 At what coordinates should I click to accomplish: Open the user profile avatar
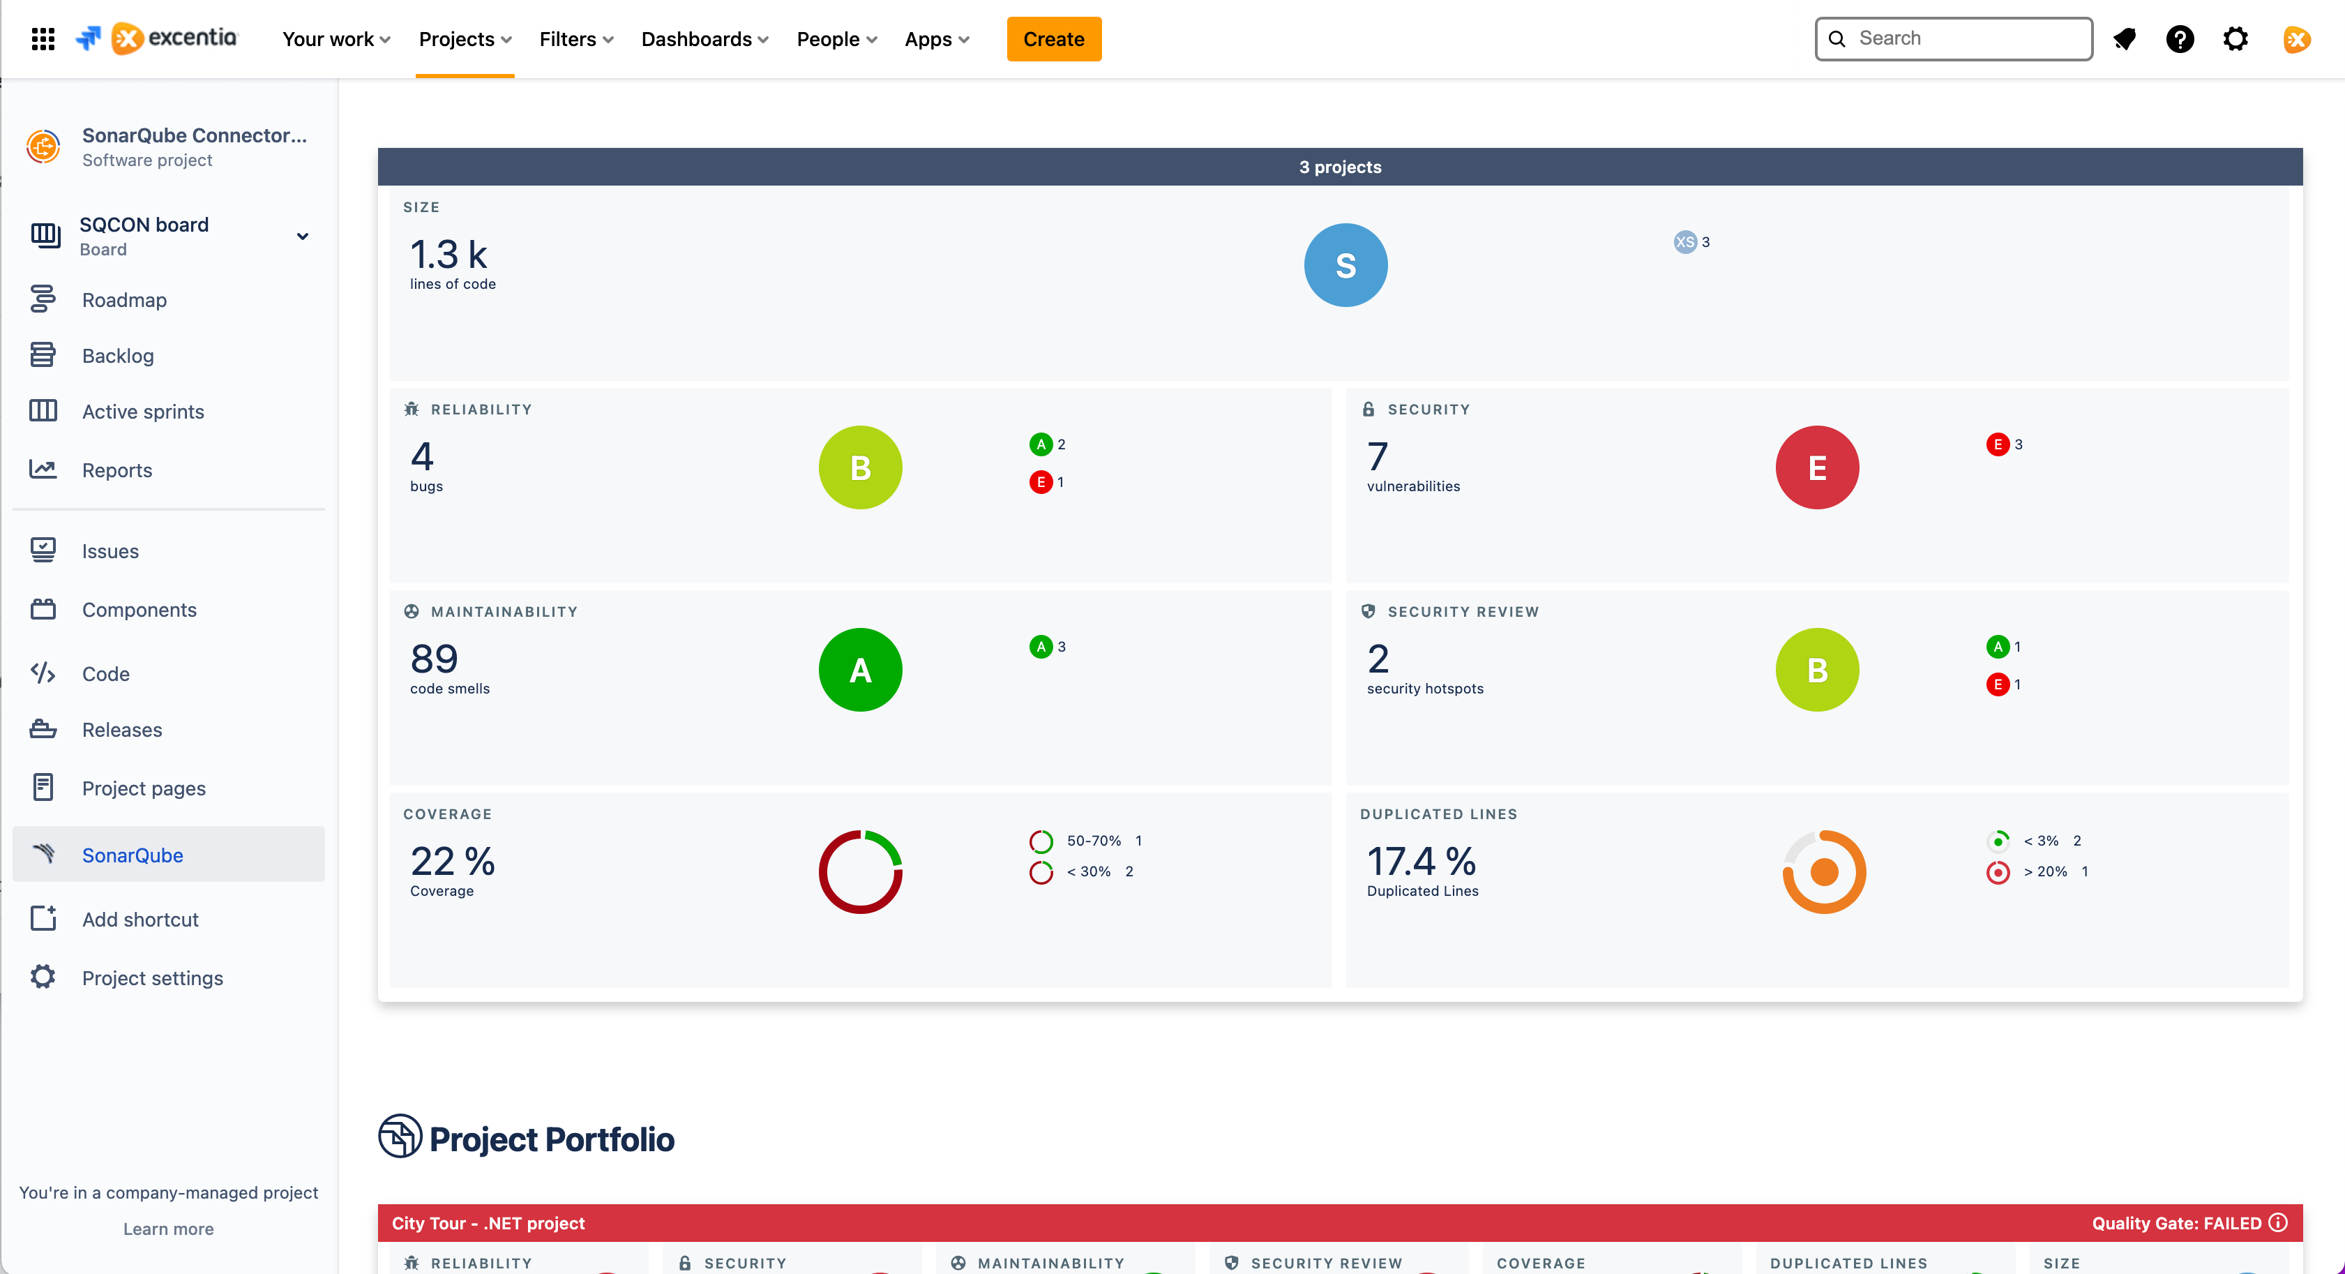click(x=2297, y=38)
